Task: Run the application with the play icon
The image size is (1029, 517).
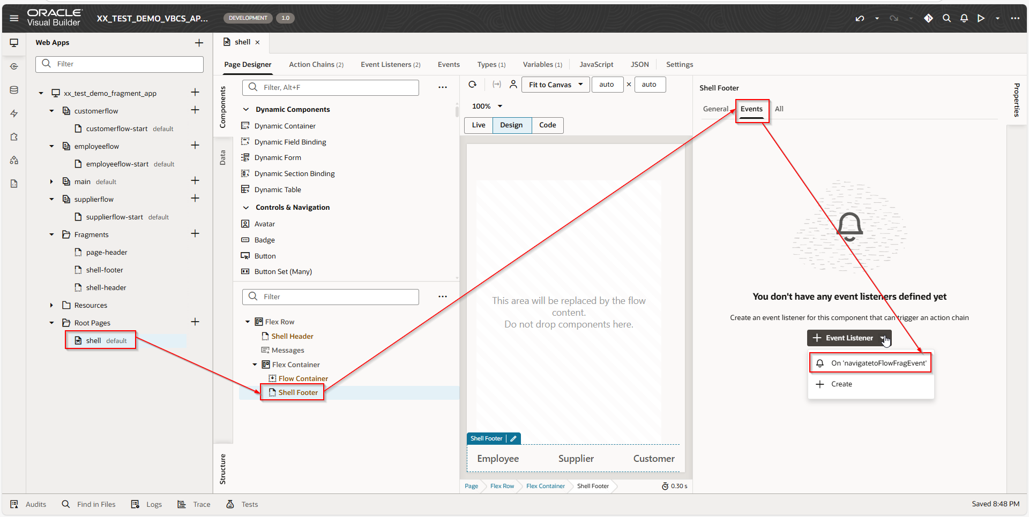Action: [981, 18]
